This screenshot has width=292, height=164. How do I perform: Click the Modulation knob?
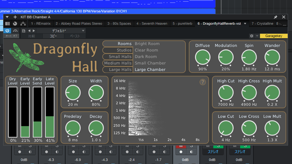point(226,57)
